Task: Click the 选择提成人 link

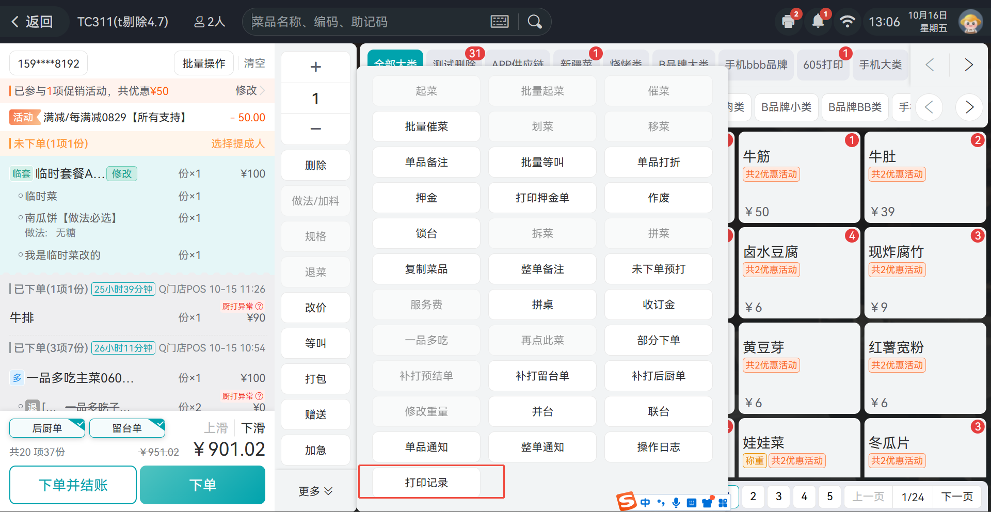Action: click(x=238, y=143)
